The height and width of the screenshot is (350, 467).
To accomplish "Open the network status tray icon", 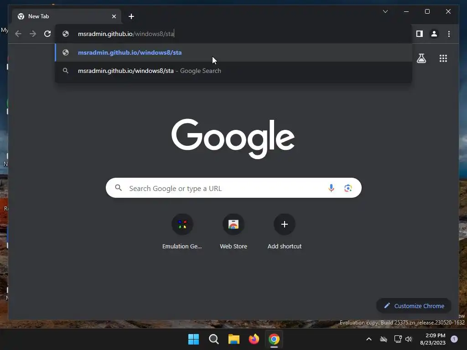I will [x=398, y=339].
